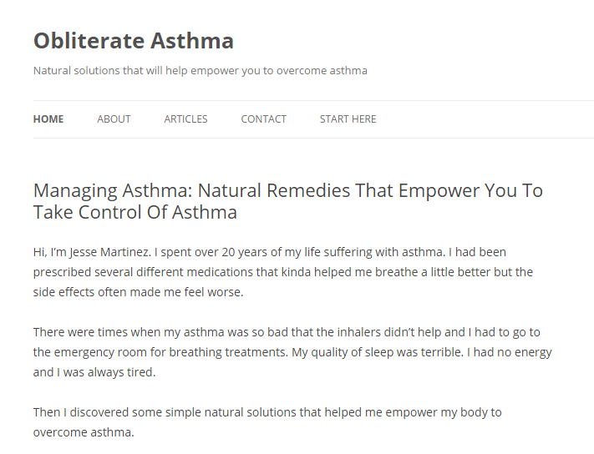
Task: Click the paragraph starting "There were times when"
Action: (x=292, y=352)
